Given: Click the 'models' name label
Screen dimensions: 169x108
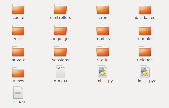Looking at the screenshot, I should [103, 39].
